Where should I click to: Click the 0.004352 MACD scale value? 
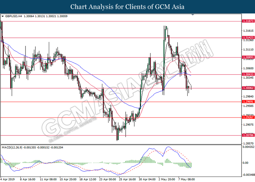pos(249,147)
